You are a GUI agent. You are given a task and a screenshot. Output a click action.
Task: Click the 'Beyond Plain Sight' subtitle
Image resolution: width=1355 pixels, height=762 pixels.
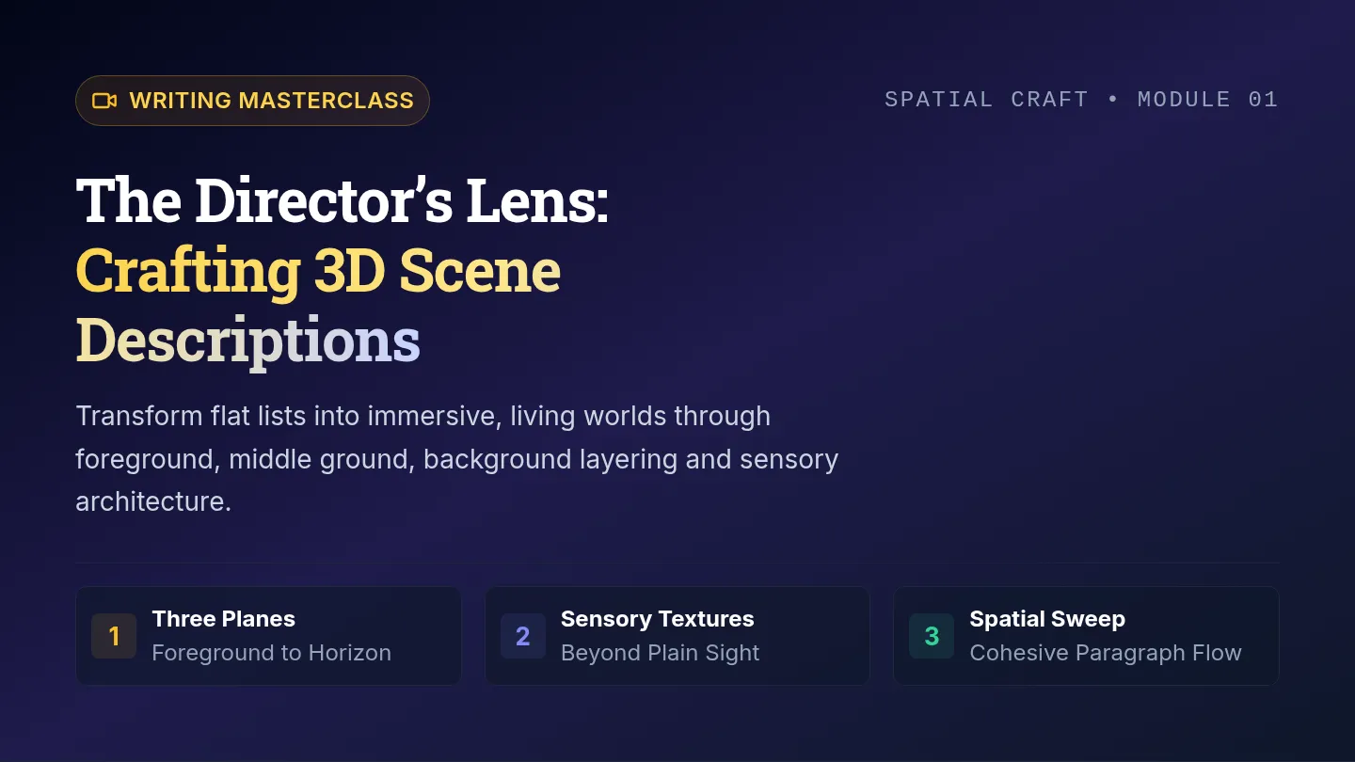[x=660, y=653]
